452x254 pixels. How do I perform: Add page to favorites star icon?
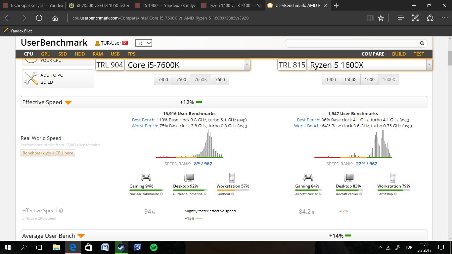click(381, 18)
